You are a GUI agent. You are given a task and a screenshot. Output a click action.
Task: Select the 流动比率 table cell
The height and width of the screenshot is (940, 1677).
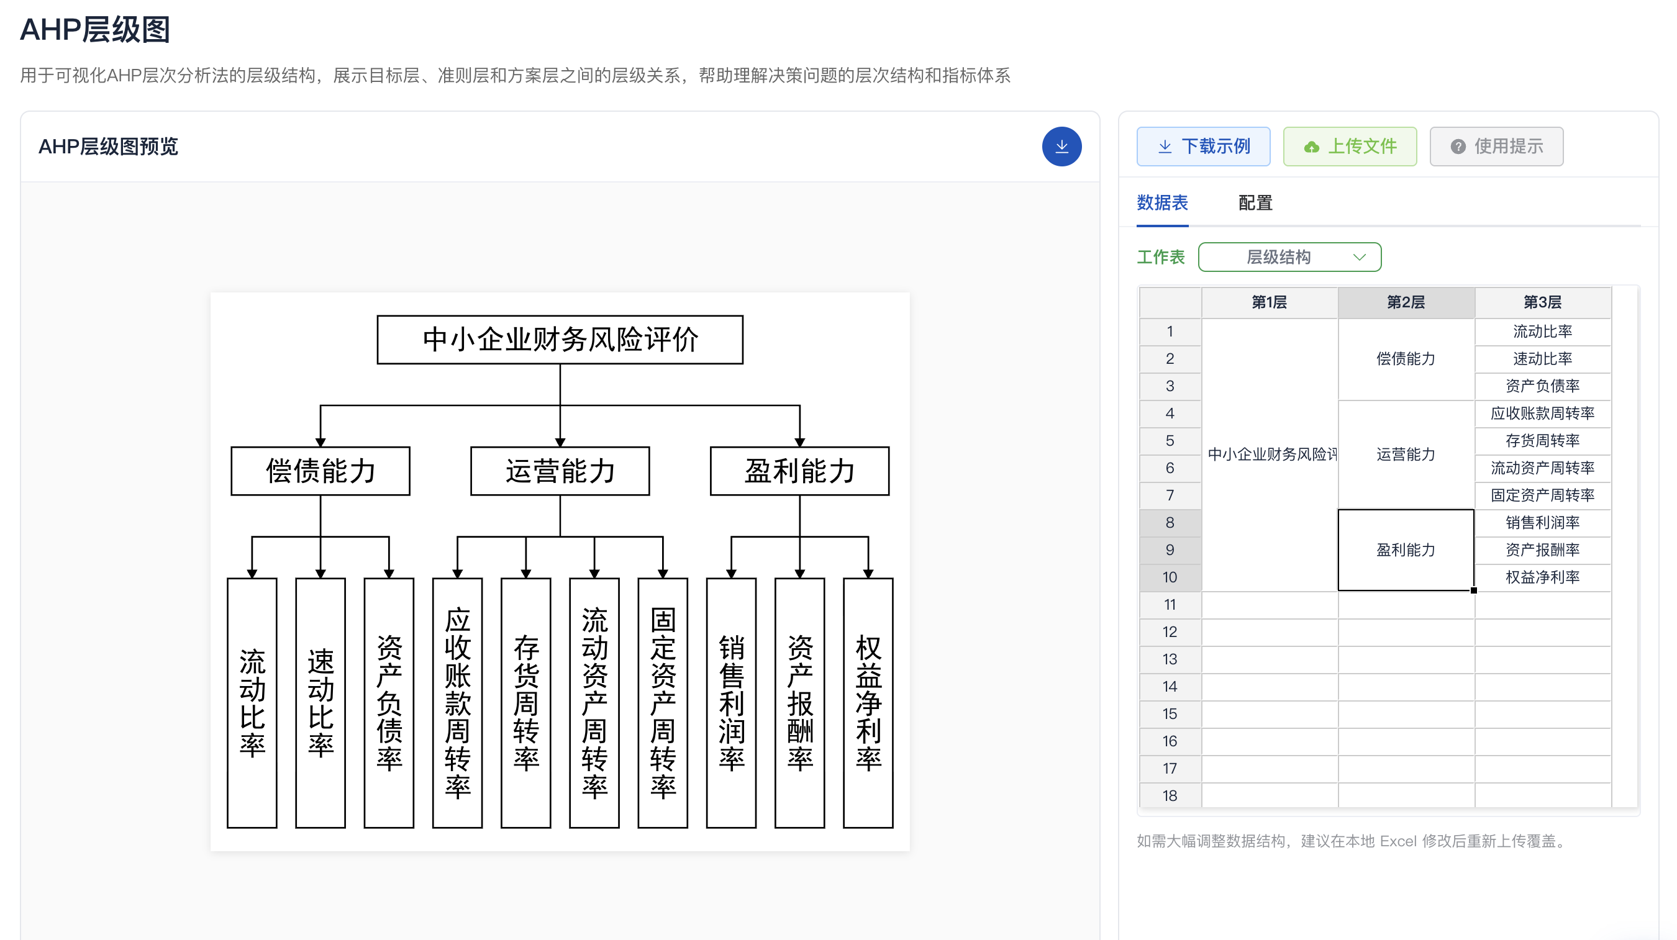(x=1543, y=332)
